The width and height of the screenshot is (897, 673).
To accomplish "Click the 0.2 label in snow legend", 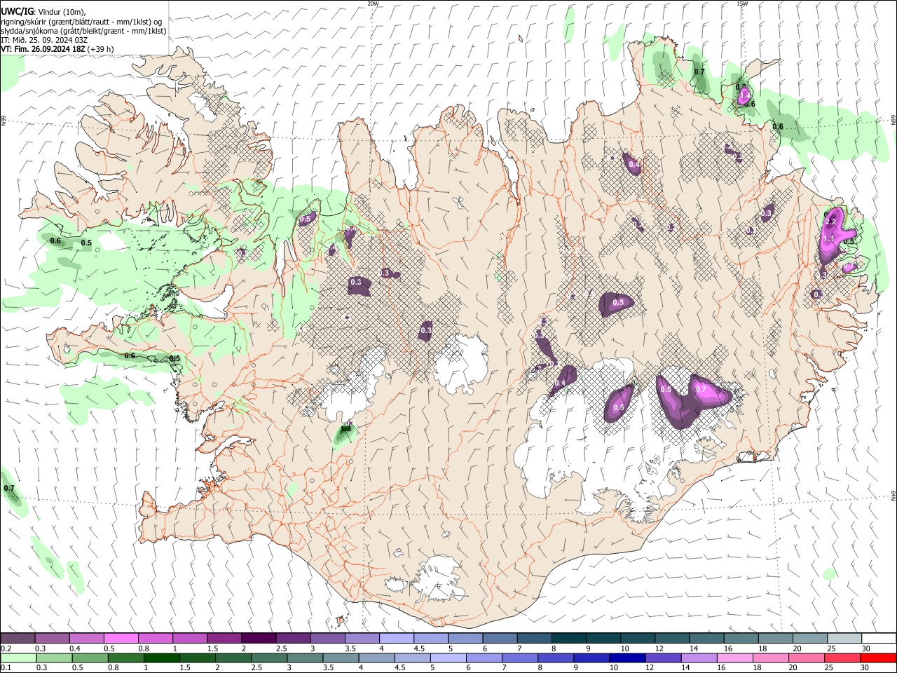I will click(6, 648).
